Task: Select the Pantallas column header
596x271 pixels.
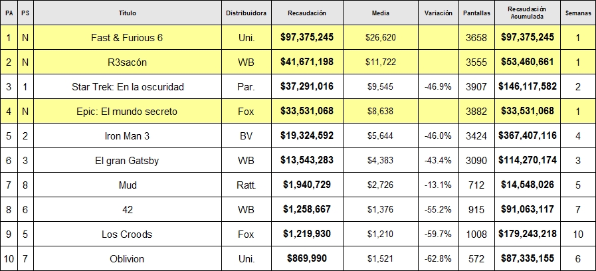Action: (476, 13)
